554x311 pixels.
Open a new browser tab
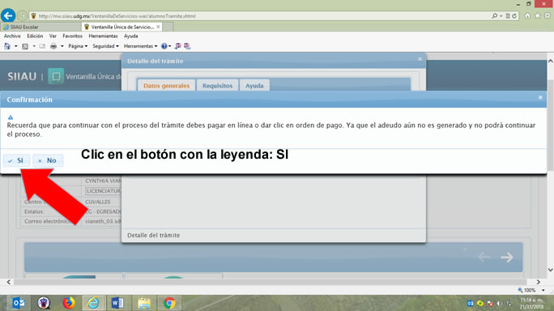168,27
